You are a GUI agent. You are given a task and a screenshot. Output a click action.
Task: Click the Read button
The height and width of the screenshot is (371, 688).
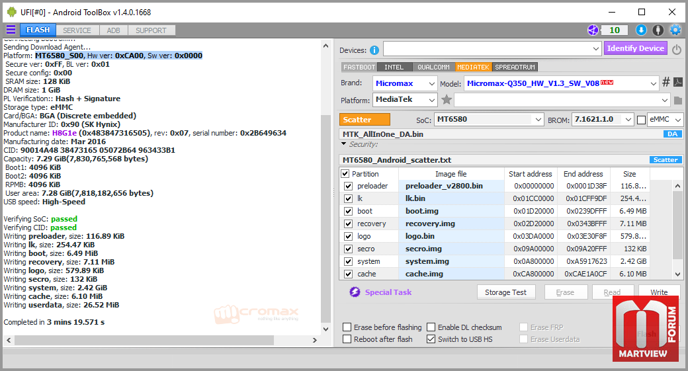pyautogui.click(x=612, y=291)
